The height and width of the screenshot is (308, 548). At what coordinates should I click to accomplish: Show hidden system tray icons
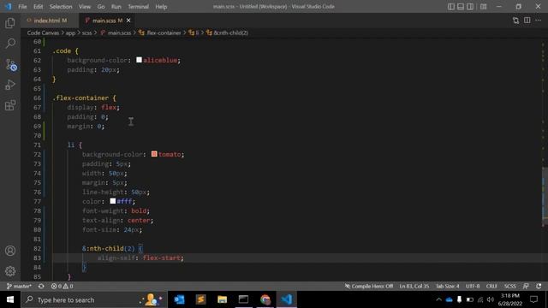point(438,299)
